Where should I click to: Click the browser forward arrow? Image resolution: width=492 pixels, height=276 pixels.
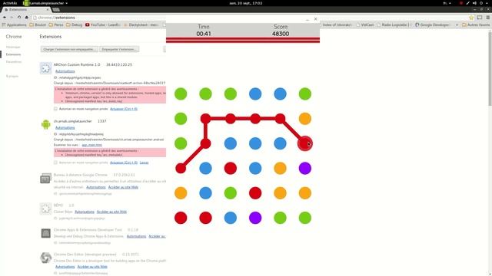tap(12, 18)
